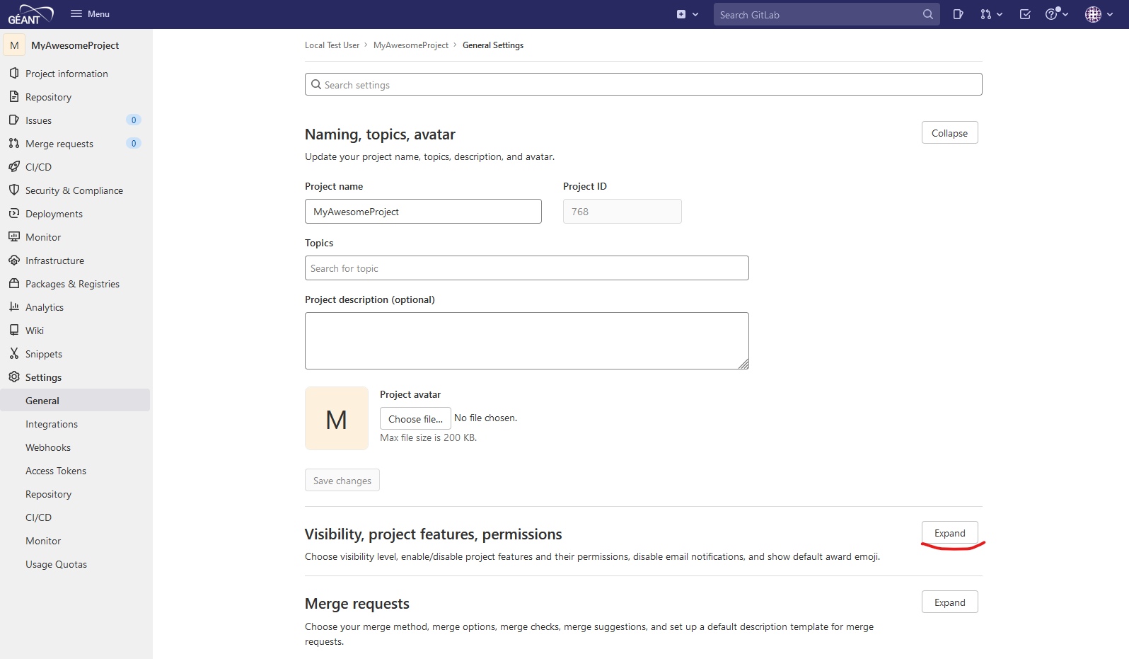The height and width of the screenshot is (659, 1129).
Task: Open issues icon in top bar
Action: coord(958,14)
